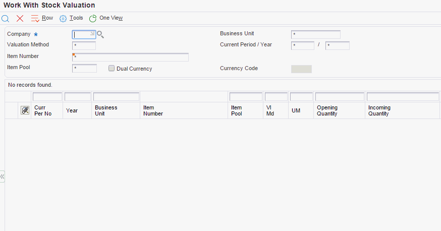Enable the Dual Currency checkbox
The image size is (441, 231).
[x=112, y=69]
